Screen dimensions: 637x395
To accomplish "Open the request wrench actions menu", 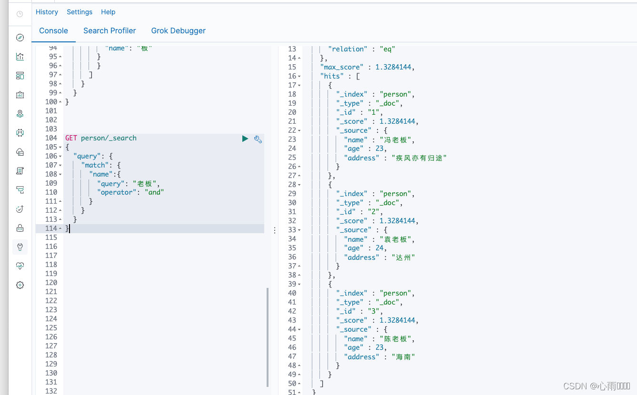I will click(x=258, y=139).
